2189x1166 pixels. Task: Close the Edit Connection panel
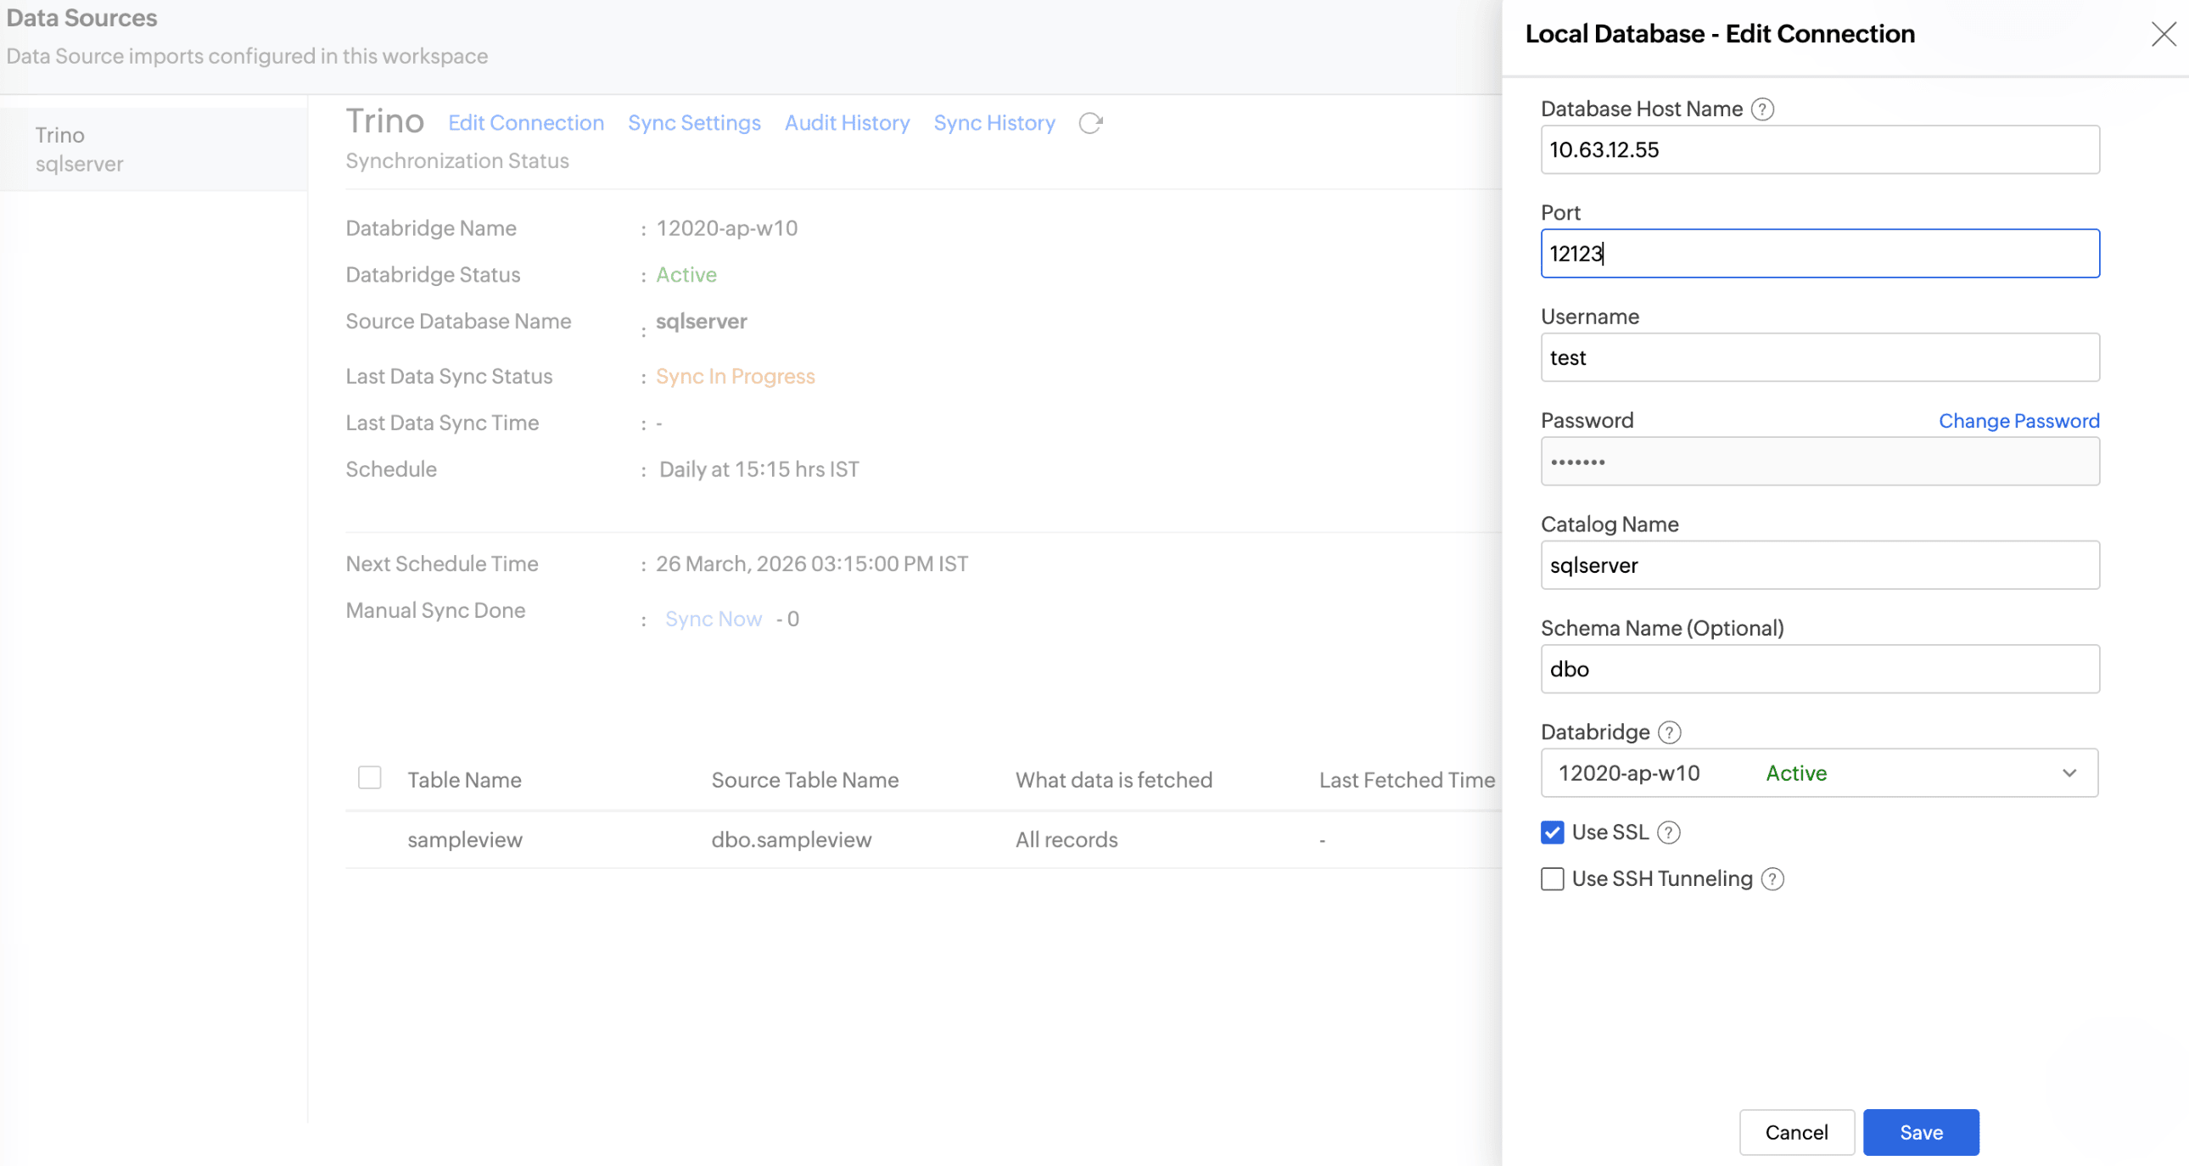[x=2163, y=34]
